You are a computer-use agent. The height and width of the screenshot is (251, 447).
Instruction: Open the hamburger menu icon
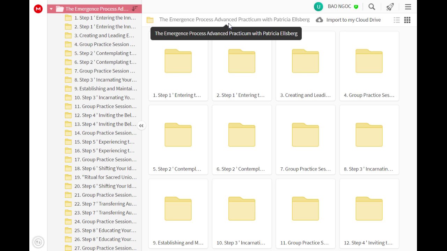click(x=408, y=7)
